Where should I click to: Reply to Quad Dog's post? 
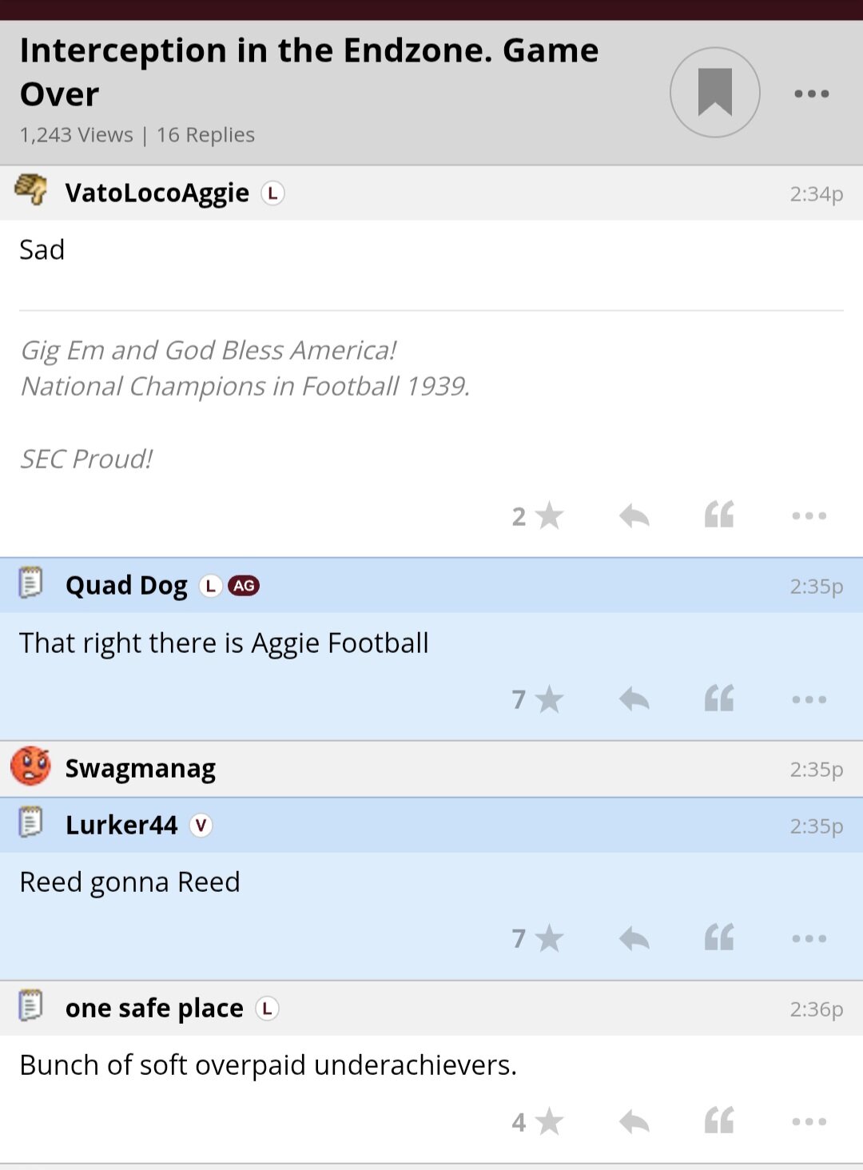pos(634,700)
